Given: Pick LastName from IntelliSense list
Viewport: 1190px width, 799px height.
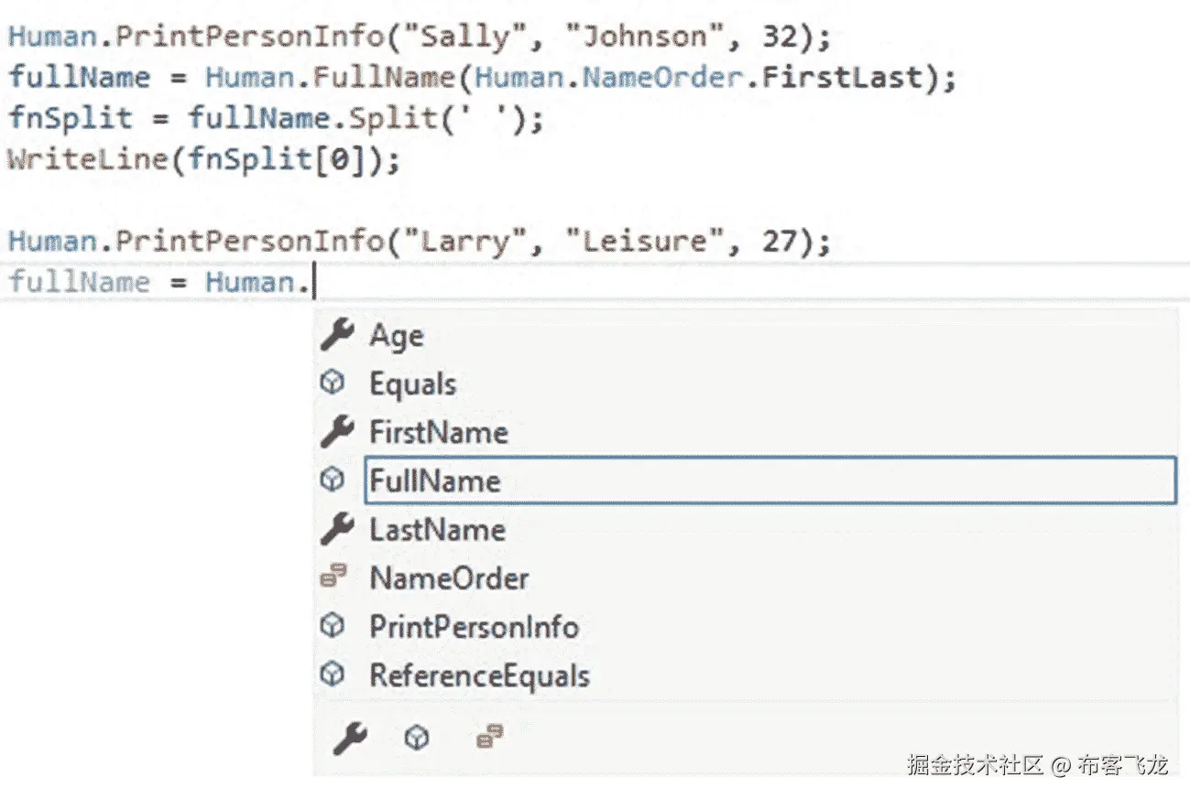Looking at the screenshot, I should pos(437,530).
